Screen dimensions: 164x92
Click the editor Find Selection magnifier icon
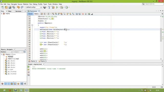coord(53,14)
